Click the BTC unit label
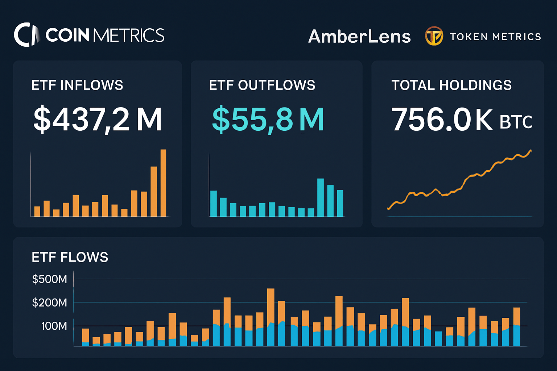The image size is (557, 371). [x=516, y=122]
